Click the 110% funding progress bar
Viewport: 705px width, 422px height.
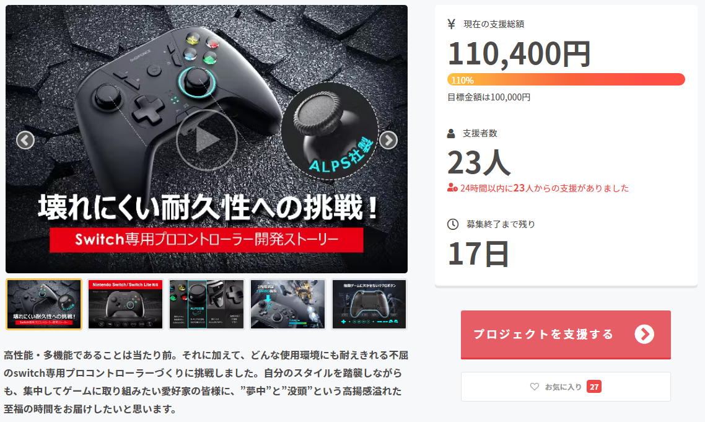(566, 80)
